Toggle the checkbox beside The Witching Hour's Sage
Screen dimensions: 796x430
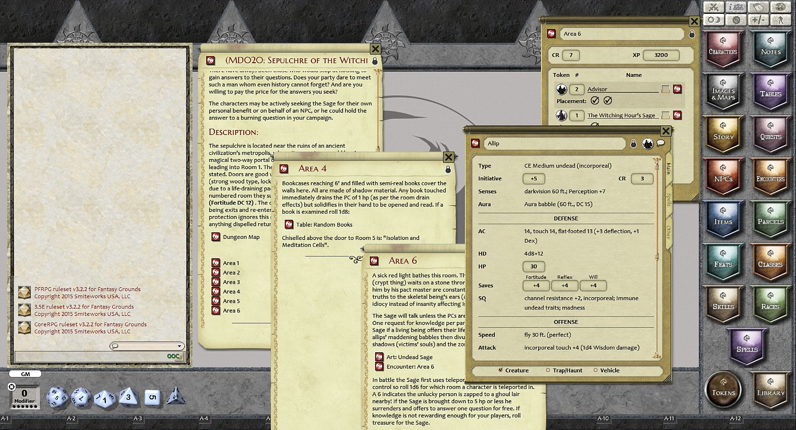(665, 115)
